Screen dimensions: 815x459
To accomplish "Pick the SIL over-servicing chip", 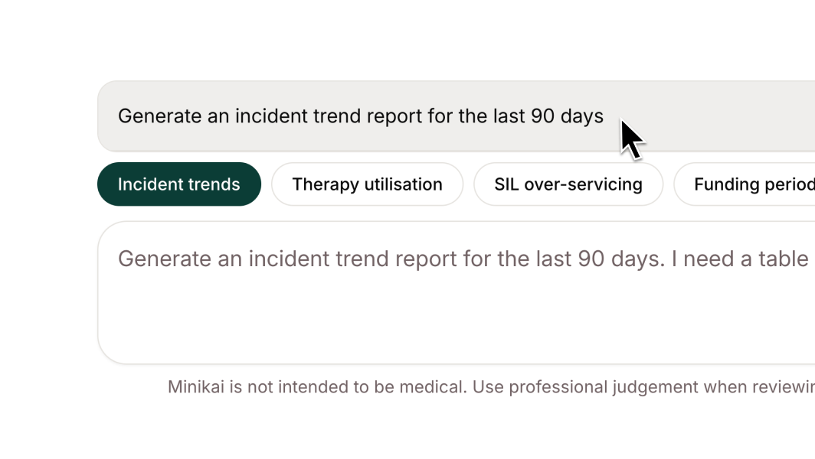I will pos(568,184).
